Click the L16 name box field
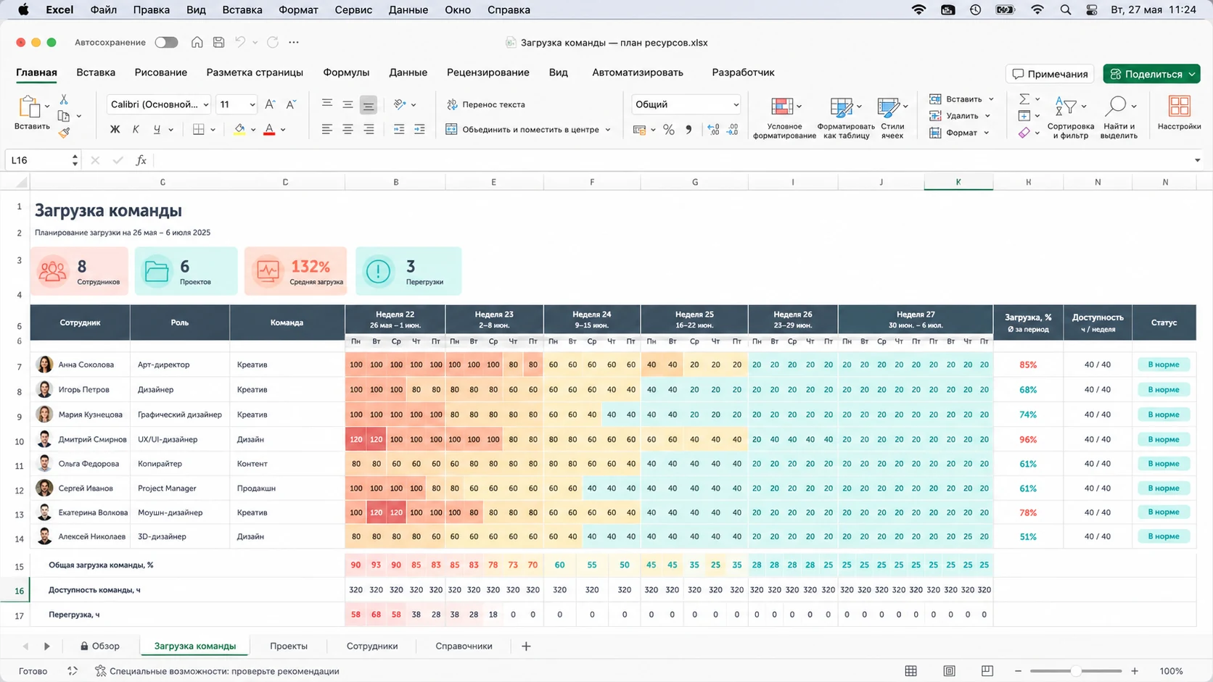Viewport: 1213px width, 682px height. click(x=43, y=160)
